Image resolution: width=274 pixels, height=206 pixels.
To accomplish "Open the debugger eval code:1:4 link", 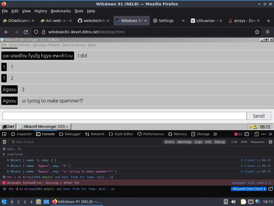I will 251,183.
